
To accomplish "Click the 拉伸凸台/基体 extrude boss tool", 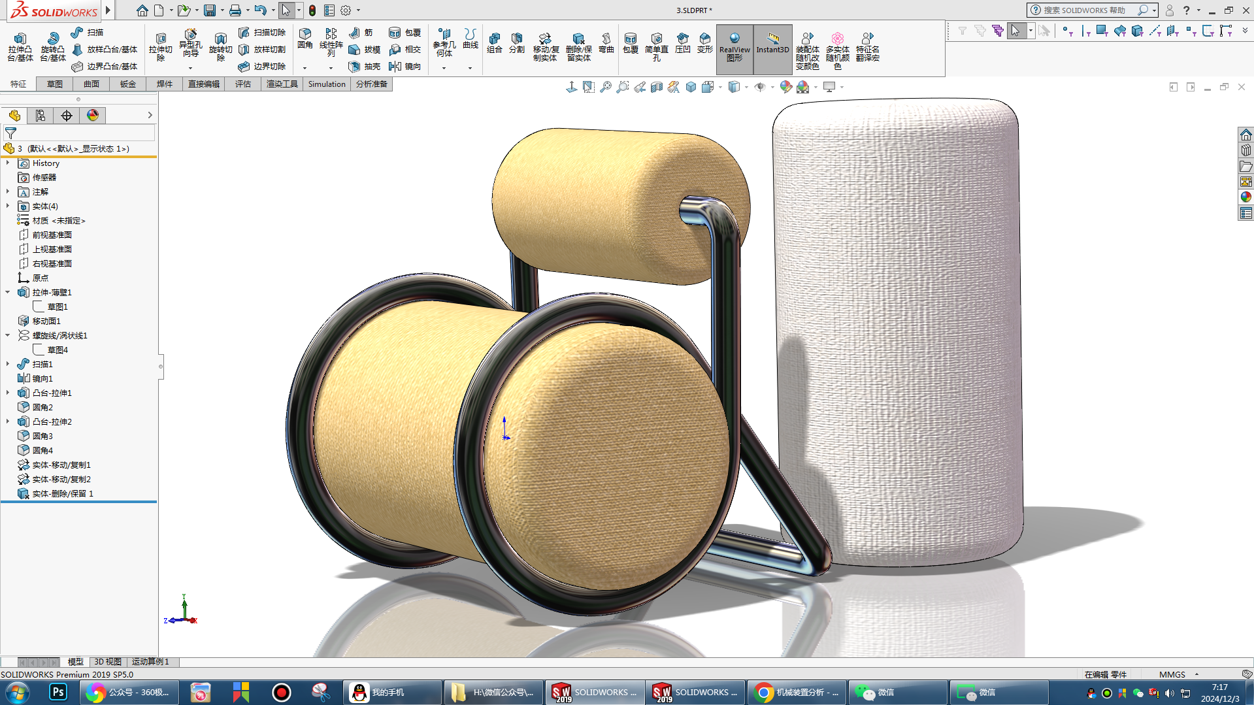I will pos(20,47).
